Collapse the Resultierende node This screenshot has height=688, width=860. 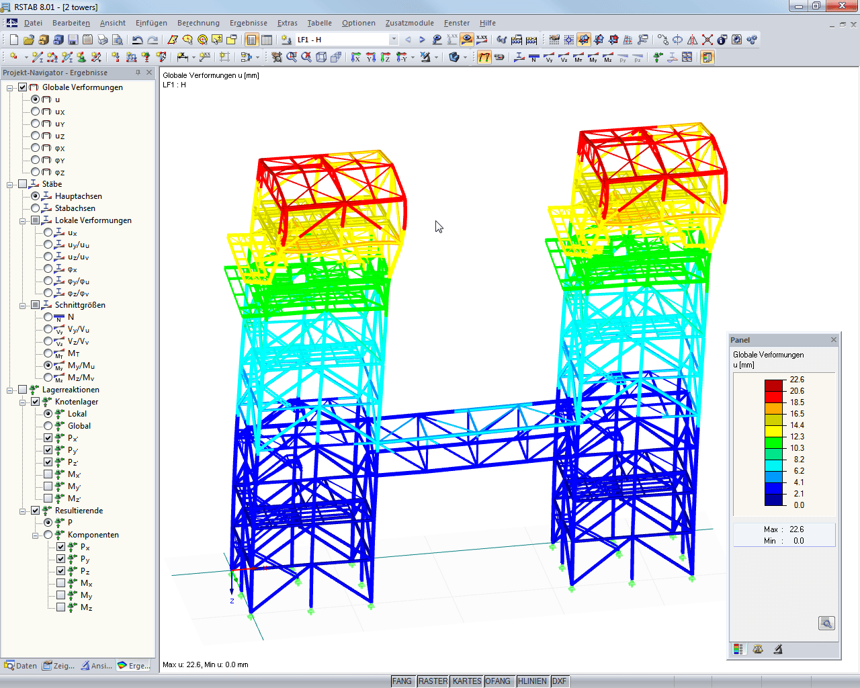(x=23, y=511)
